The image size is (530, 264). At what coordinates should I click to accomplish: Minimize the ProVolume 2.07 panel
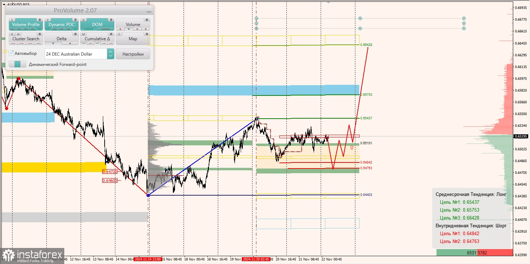click(149, 11)
